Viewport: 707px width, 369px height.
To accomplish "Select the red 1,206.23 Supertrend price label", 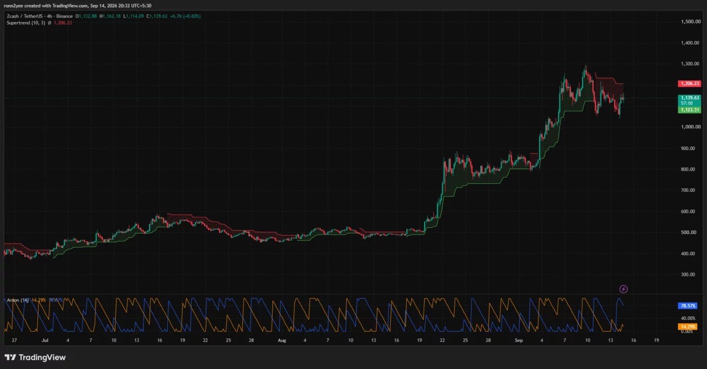I will pyautogui.click(x=689, y=83).
